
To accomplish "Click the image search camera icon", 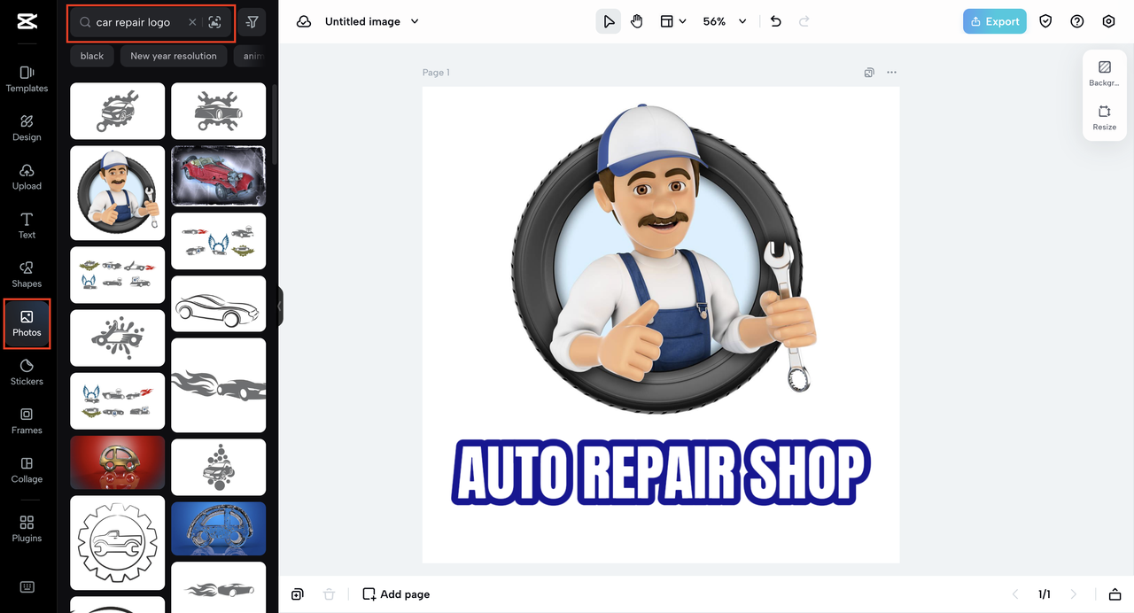I will (214, 22).
